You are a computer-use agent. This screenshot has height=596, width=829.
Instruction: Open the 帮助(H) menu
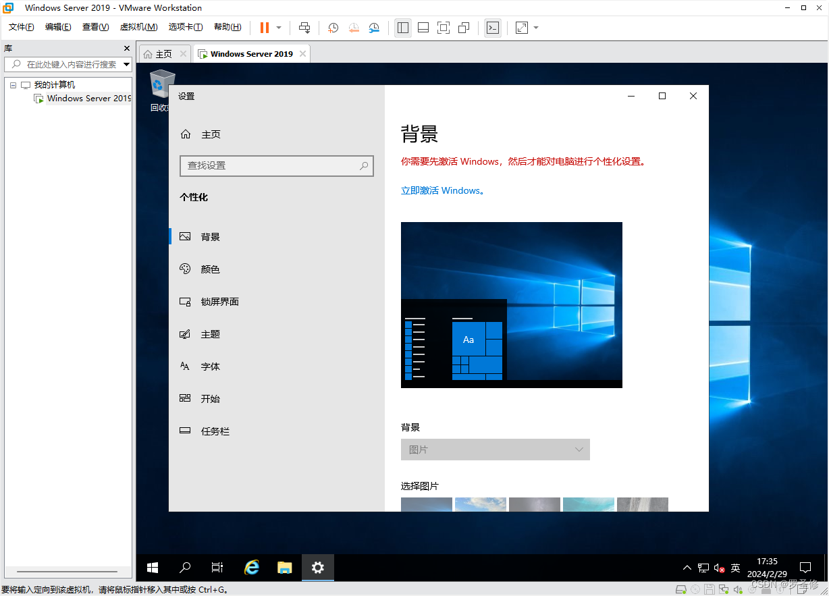228,27
